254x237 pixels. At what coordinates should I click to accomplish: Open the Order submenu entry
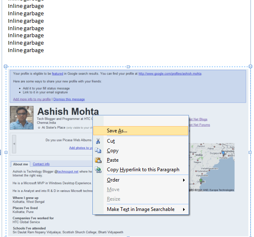140,180
